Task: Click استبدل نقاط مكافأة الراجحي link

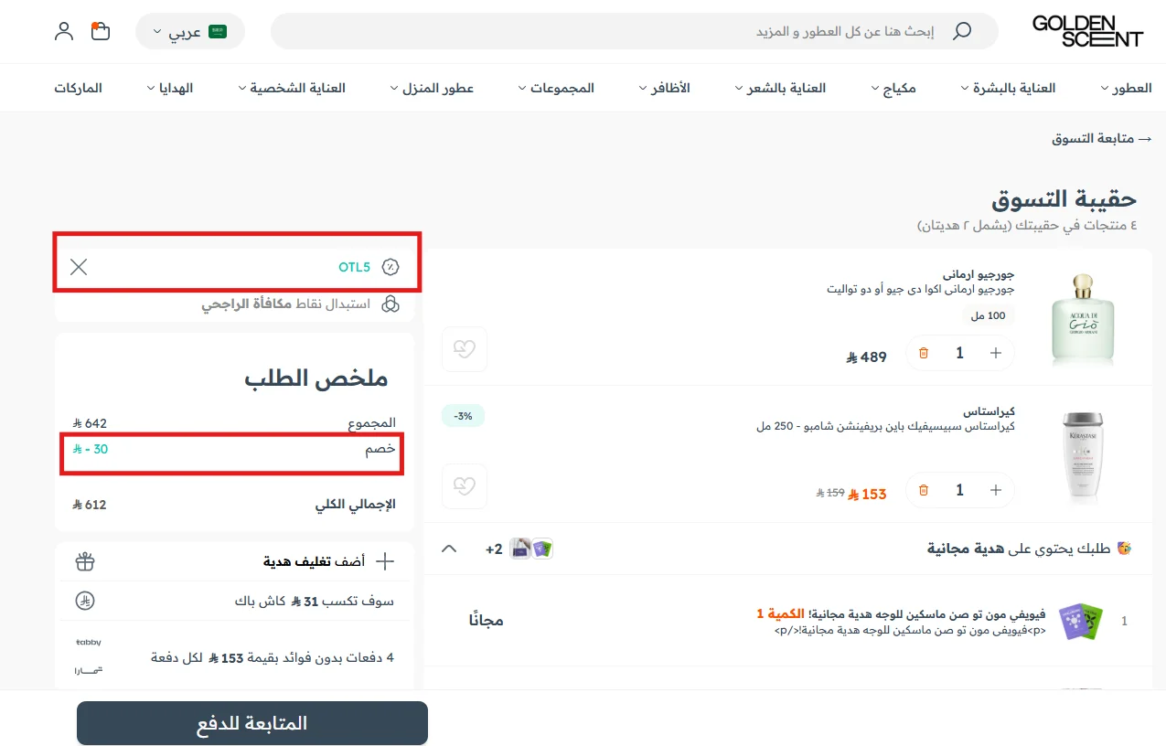Action: click(286, 304)
